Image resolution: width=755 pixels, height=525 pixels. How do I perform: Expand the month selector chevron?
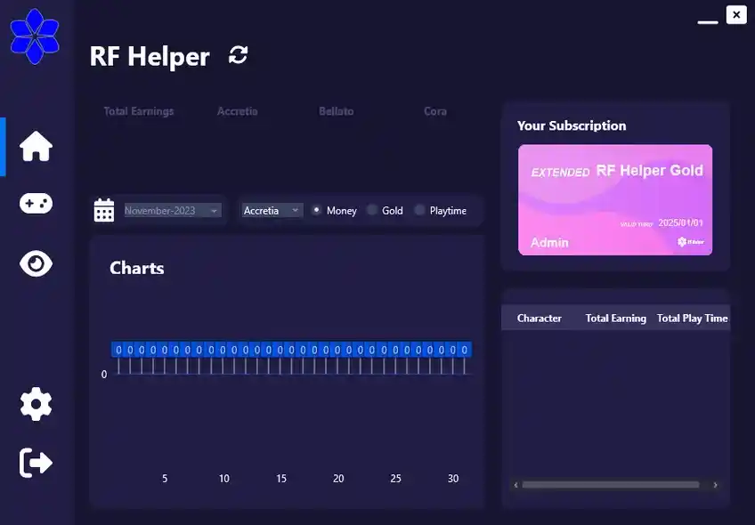pyautogui.click(x=214, y=210)
